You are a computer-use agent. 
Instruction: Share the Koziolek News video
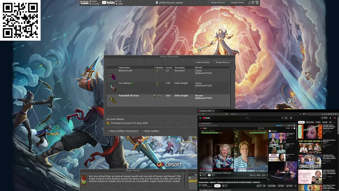coord(271,186)
